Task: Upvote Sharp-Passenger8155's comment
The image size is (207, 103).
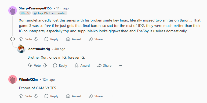Action: tap(21, 39)
